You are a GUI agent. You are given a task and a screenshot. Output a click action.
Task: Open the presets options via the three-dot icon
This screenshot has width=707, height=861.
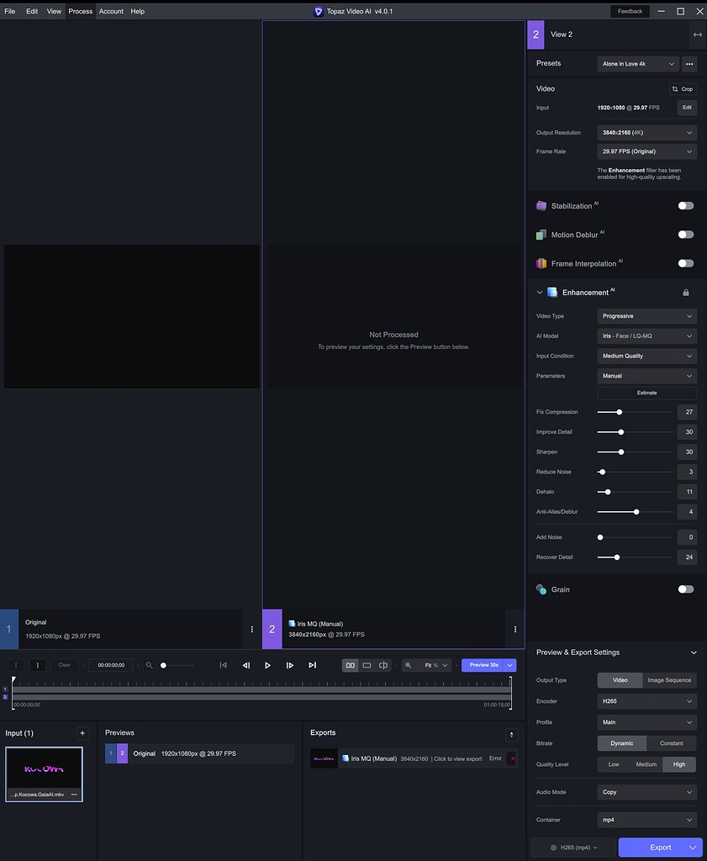[689, 64]
